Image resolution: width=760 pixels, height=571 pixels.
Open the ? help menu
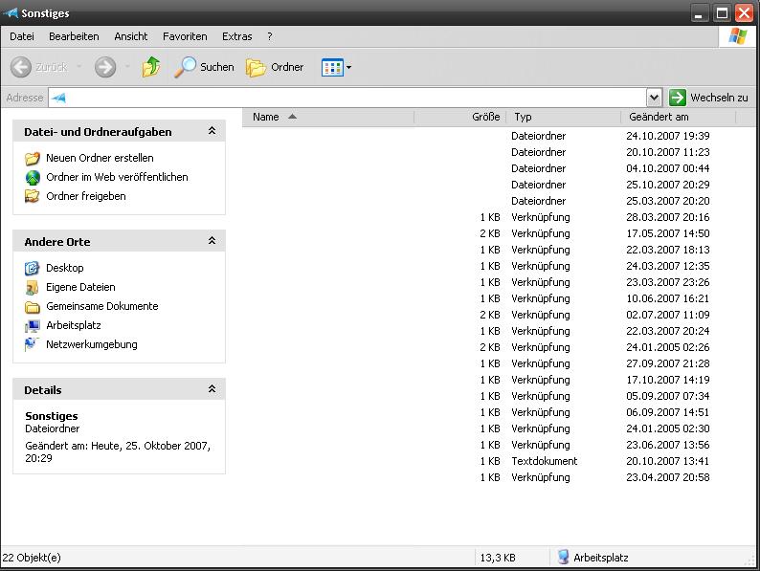click(270, 36)
